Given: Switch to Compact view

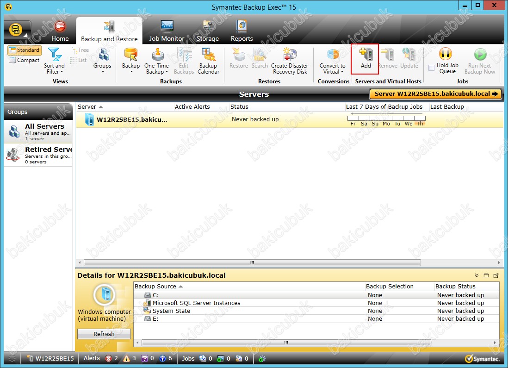Looking at the screenshot, I should 24,60.
